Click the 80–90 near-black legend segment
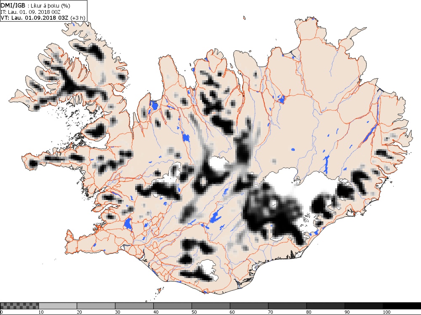The height and width of the screenshot is (315, 421). coord(325,306)
